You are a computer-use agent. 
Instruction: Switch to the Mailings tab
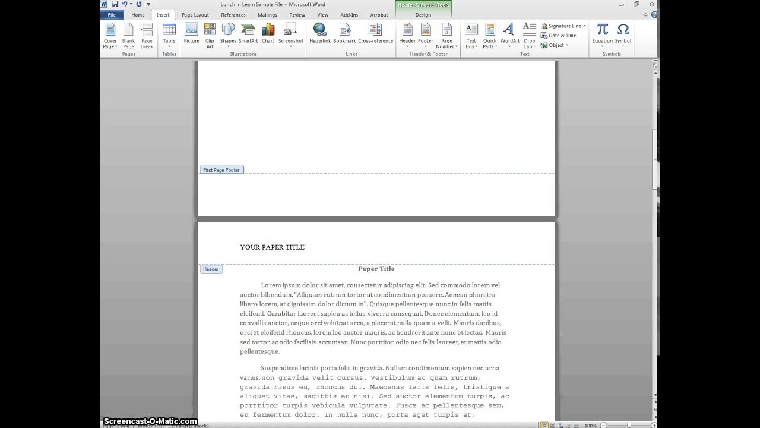[267, 15]
